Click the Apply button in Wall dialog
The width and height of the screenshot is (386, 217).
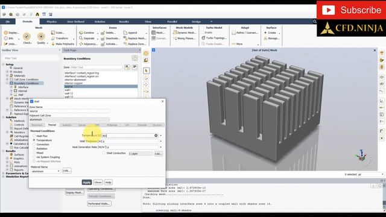pyautogui.click(x=87, y=182)
